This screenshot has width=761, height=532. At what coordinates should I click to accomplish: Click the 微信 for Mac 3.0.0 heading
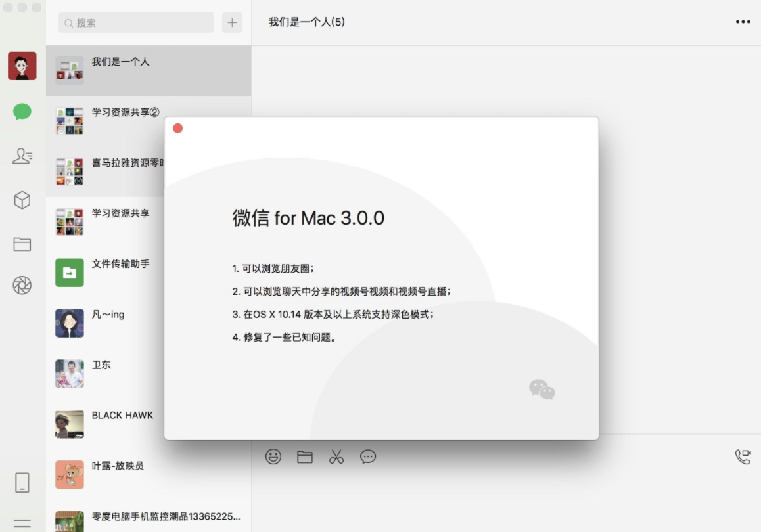(x=308, y=218)
